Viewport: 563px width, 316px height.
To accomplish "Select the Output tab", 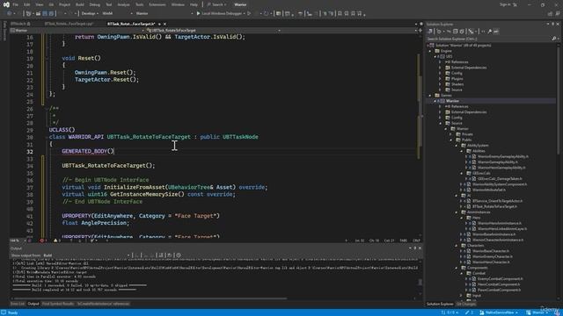I will pos(33,304).
